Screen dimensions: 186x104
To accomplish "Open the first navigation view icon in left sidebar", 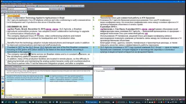I will click(x=3, y=79).
